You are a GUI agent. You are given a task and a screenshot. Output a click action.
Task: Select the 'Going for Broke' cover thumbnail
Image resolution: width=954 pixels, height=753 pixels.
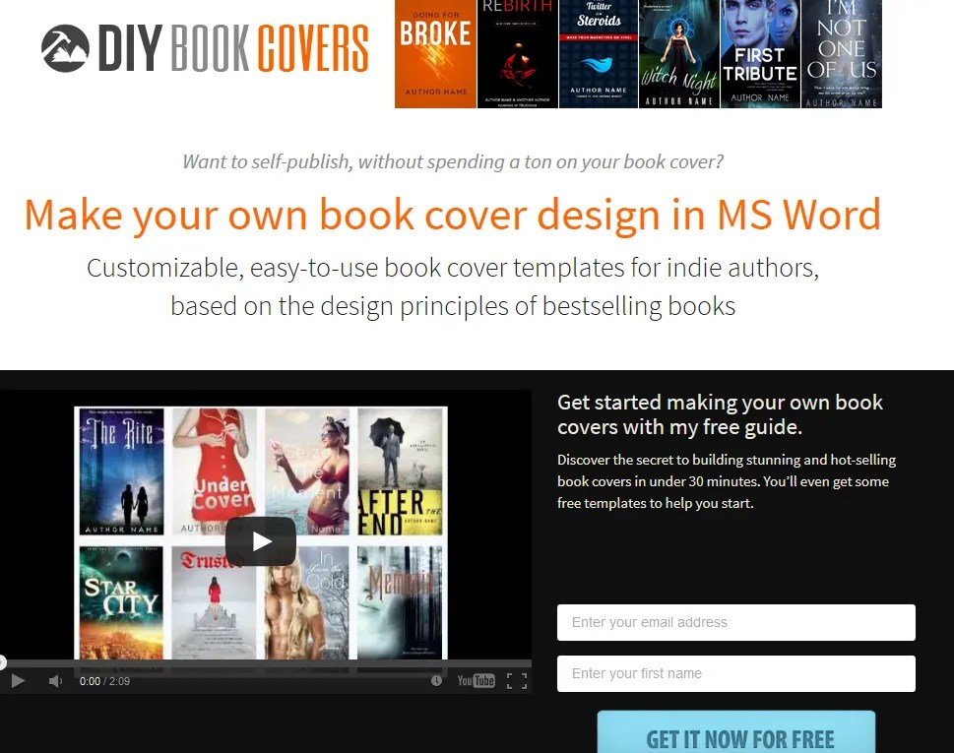(434, 54)
